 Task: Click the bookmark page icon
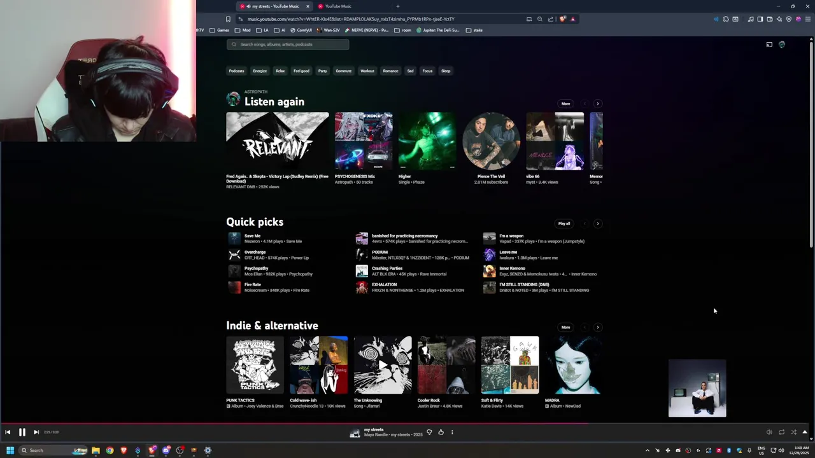click(229, 19)
